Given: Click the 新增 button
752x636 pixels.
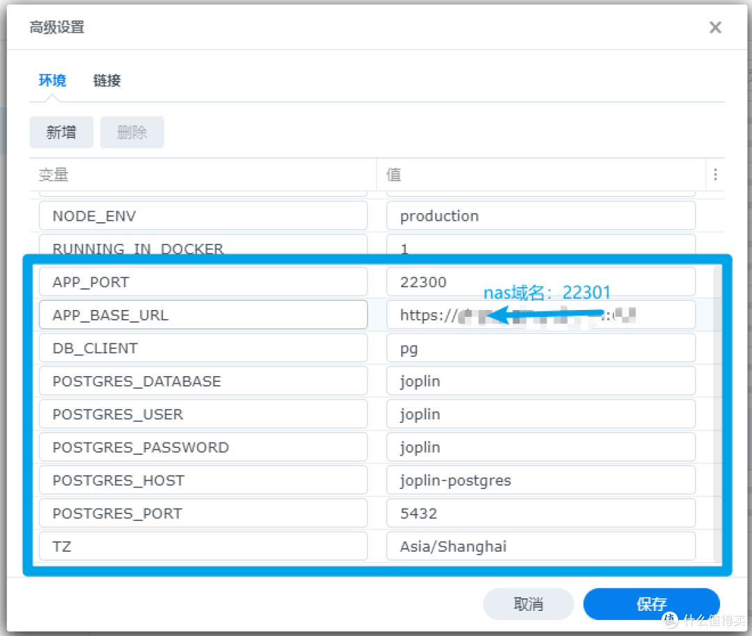Looking at the screenshot, I should click(x=61, y=132).
